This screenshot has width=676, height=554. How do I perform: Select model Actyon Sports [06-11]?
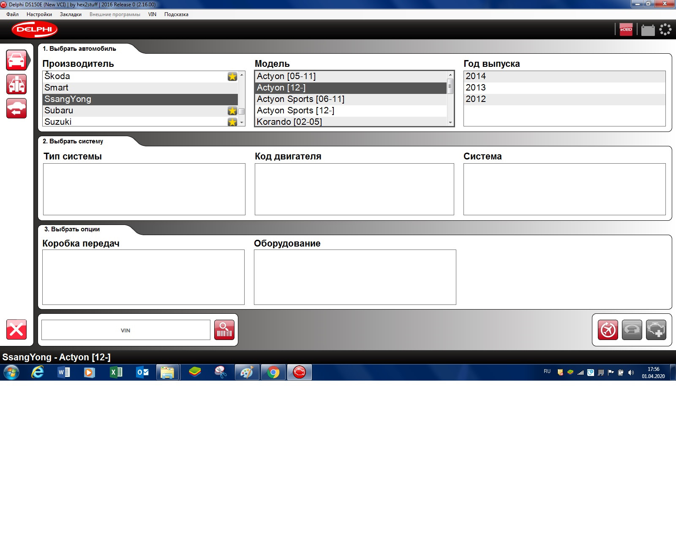tap(351, 99)
